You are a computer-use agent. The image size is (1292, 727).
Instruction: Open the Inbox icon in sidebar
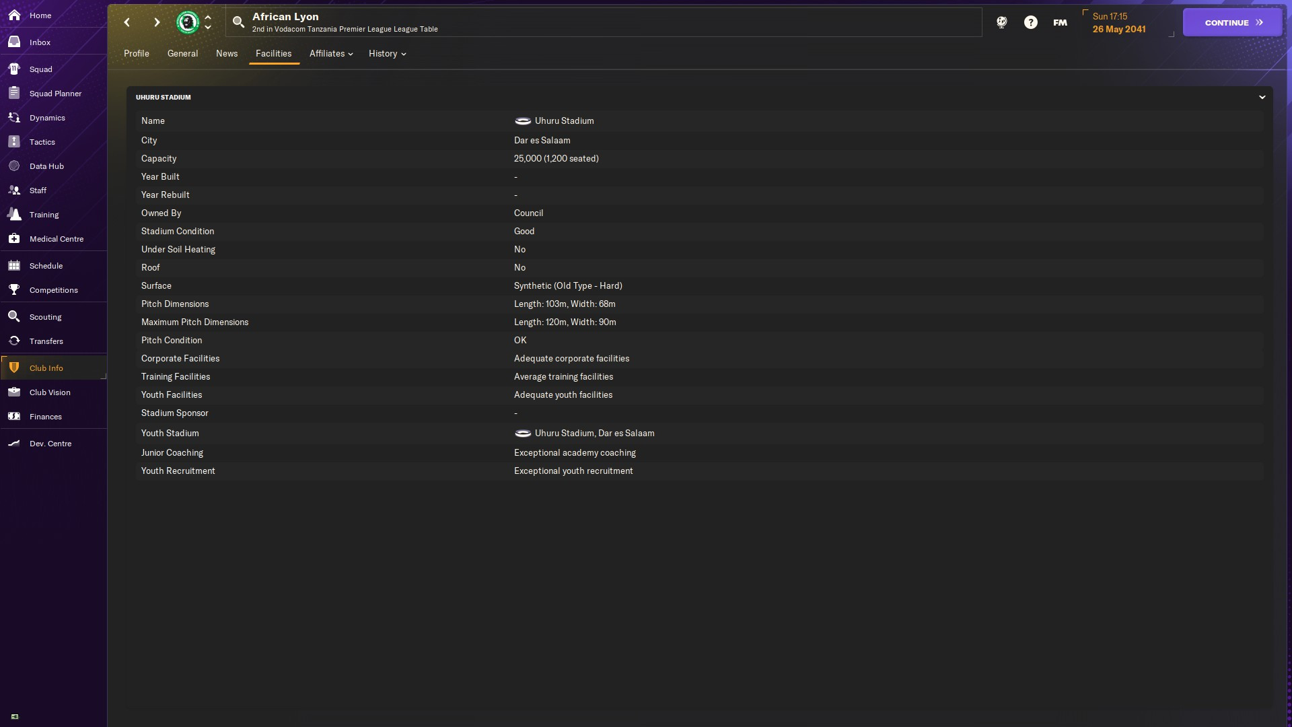tap(14, 42)
